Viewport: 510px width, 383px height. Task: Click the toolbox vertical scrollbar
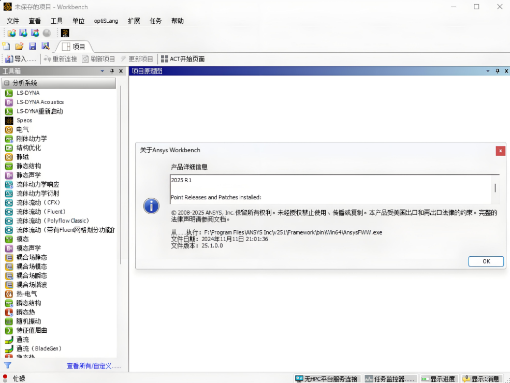(x=120, y=175)
